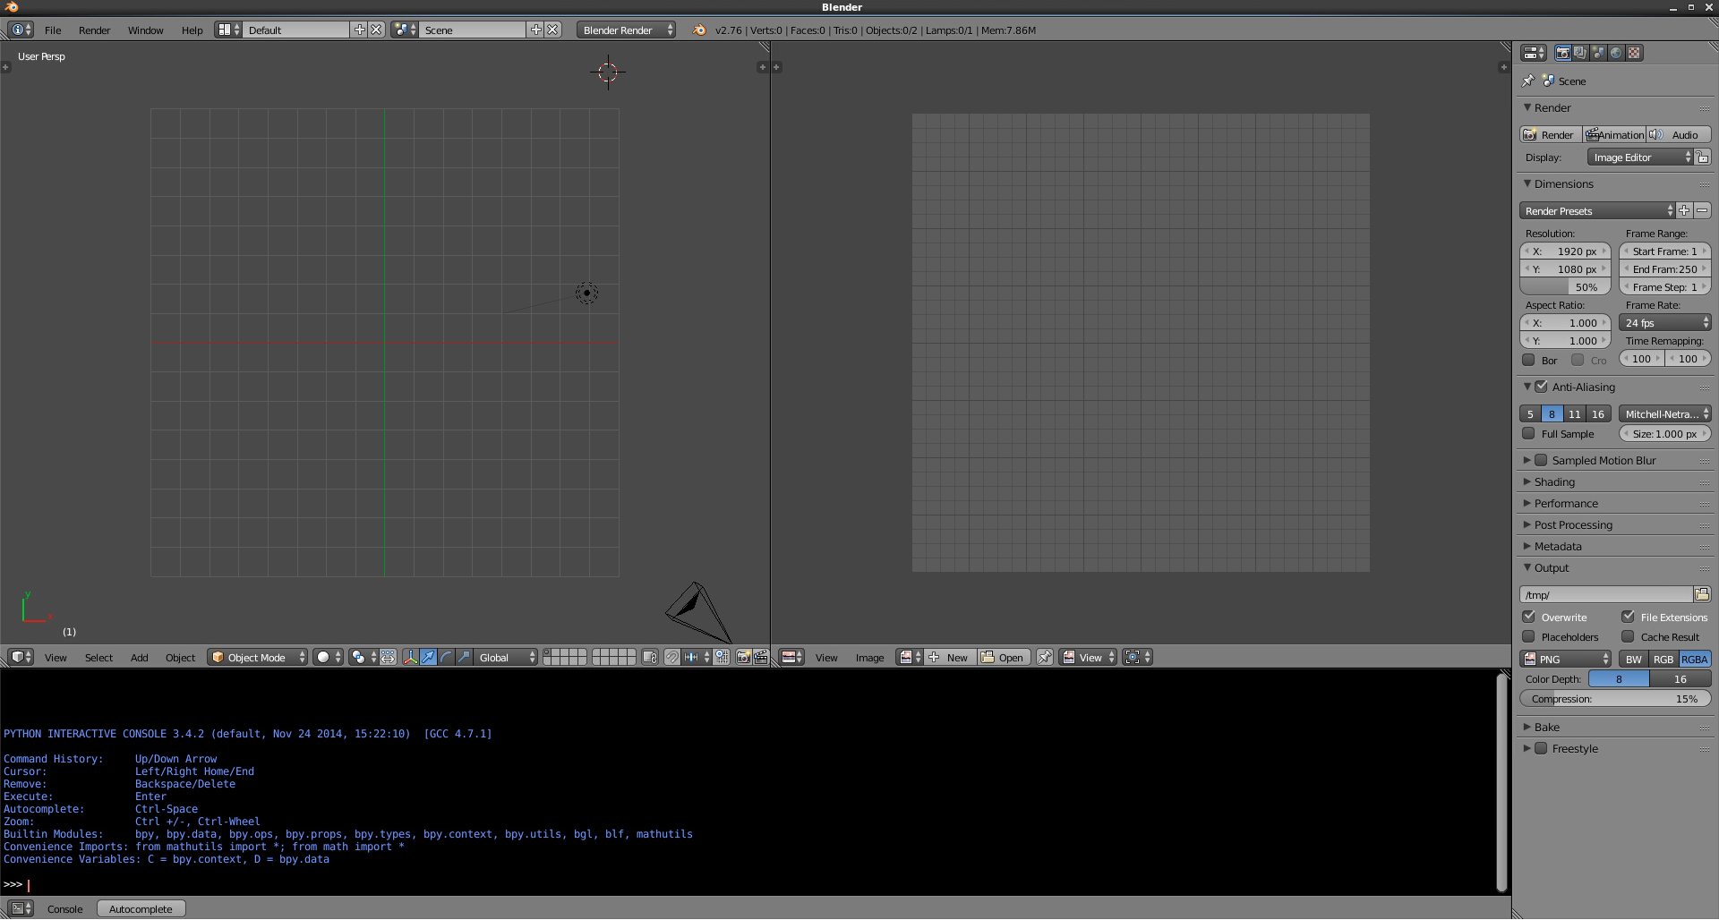Open the Scene context tab in Properties
Image resolution: width=1719 pixels, height=920 pixels.
(1598, 53)
